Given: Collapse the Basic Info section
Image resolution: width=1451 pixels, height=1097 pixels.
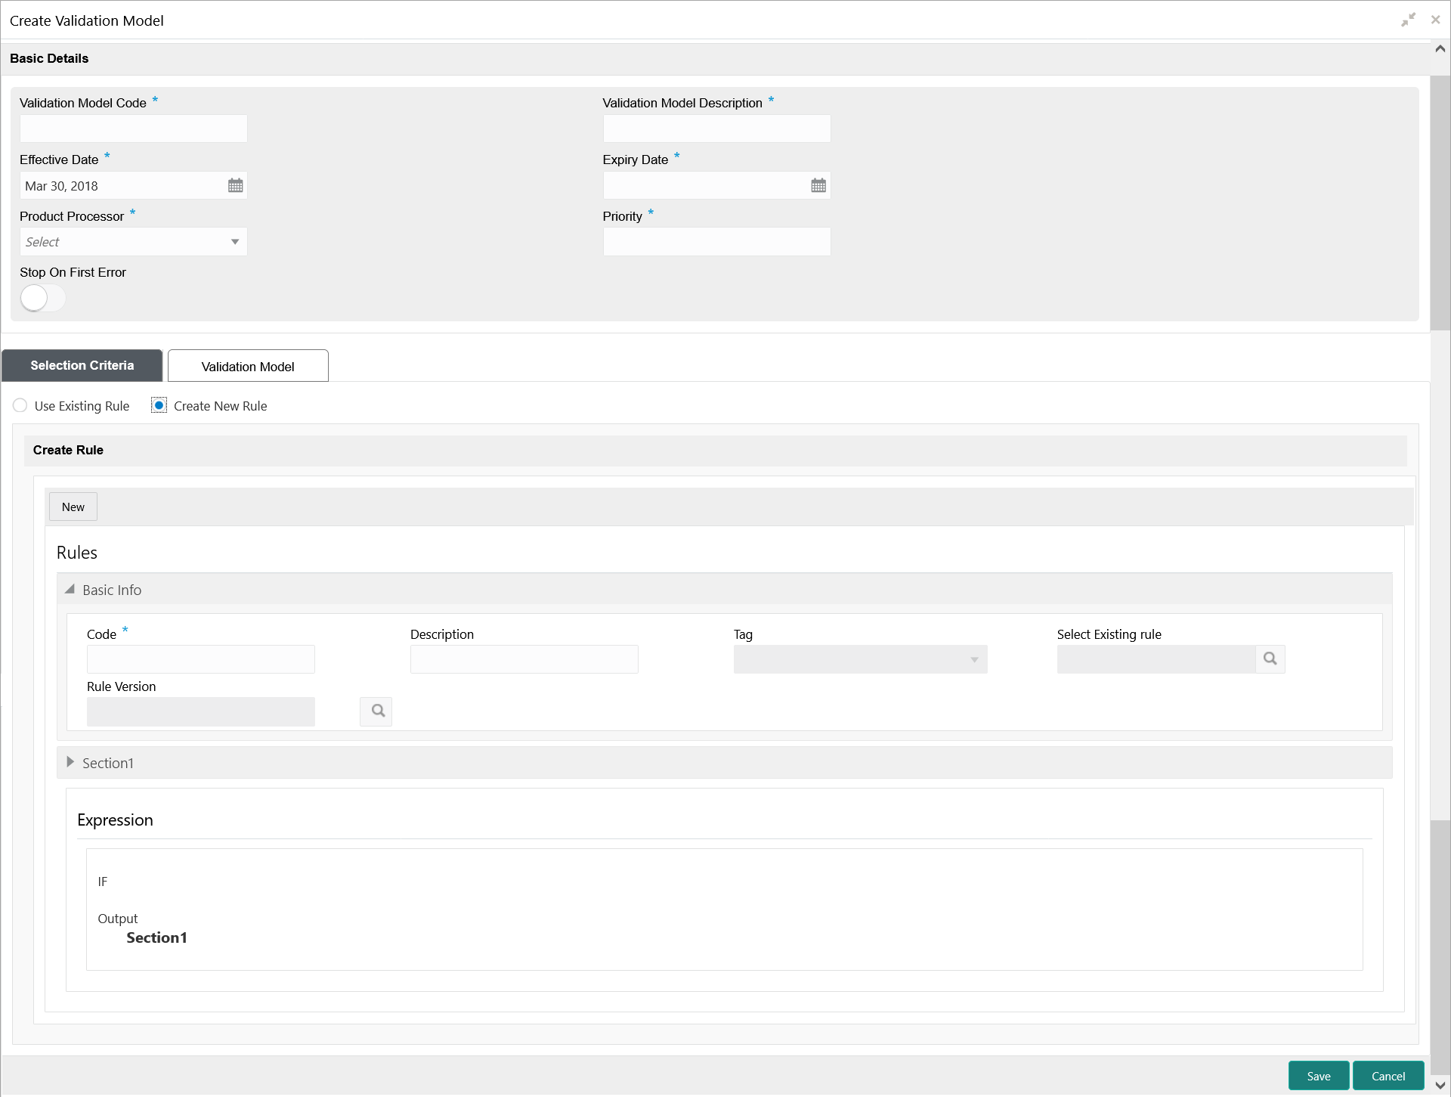Looking at the screenshot, I should (x=70, y=590).
